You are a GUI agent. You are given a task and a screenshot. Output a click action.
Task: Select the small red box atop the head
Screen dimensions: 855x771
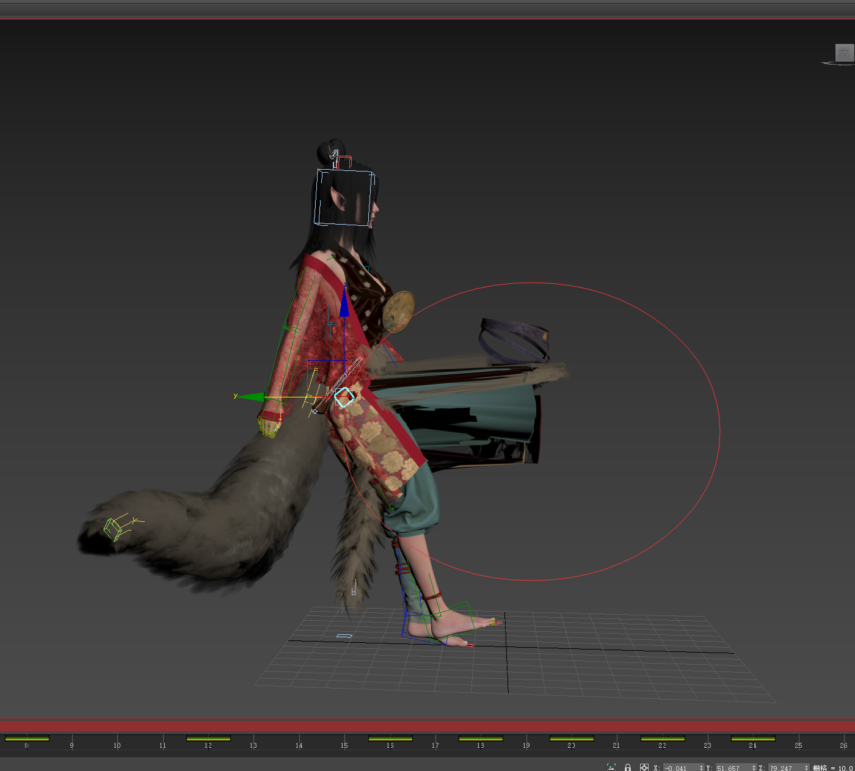344,162
